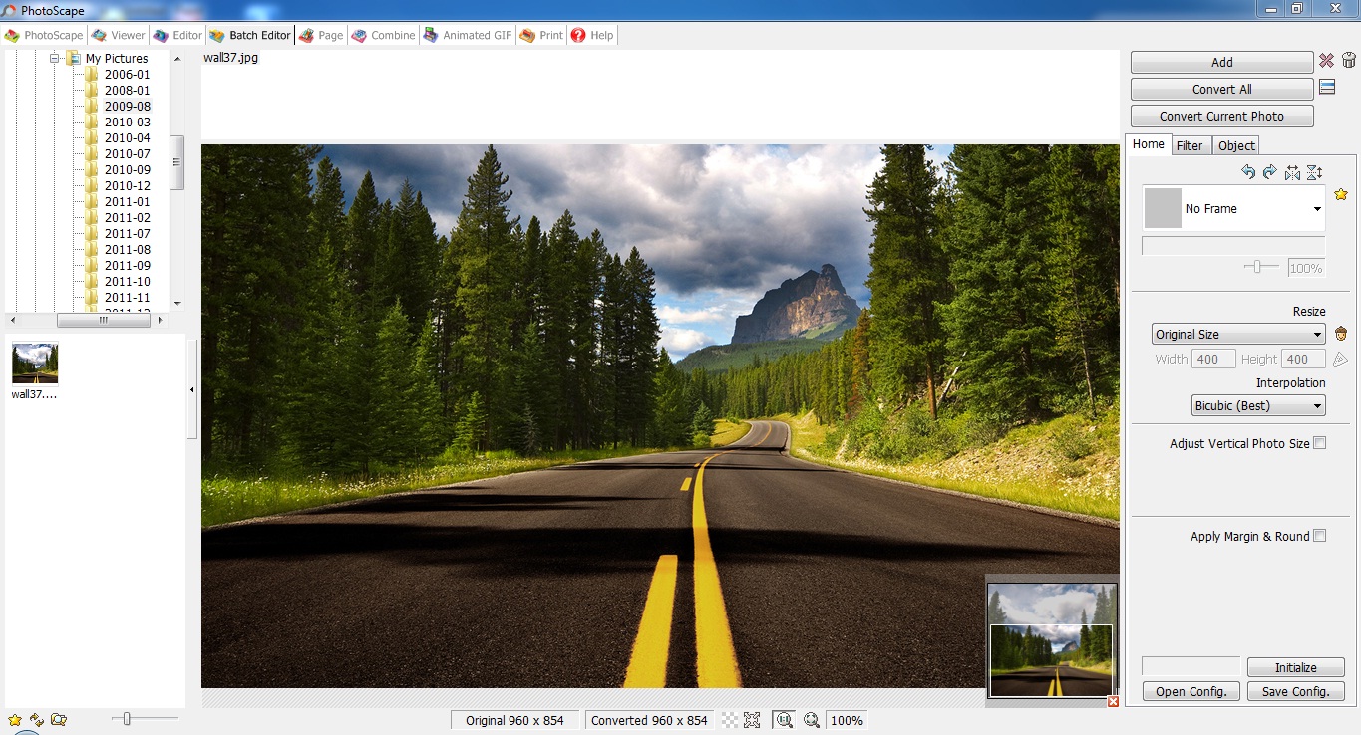The width and height of the screenshot is (1361, 735).
Task: Clear the list using the trash can icon
Action: pyautogui.click(x=1349, y=61)
